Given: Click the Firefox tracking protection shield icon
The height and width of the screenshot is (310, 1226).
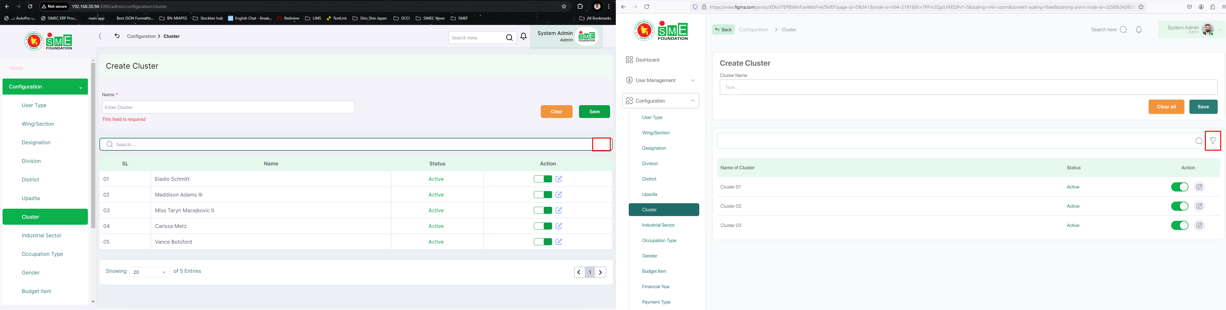Looking at the screenshot, I should 695,7.
